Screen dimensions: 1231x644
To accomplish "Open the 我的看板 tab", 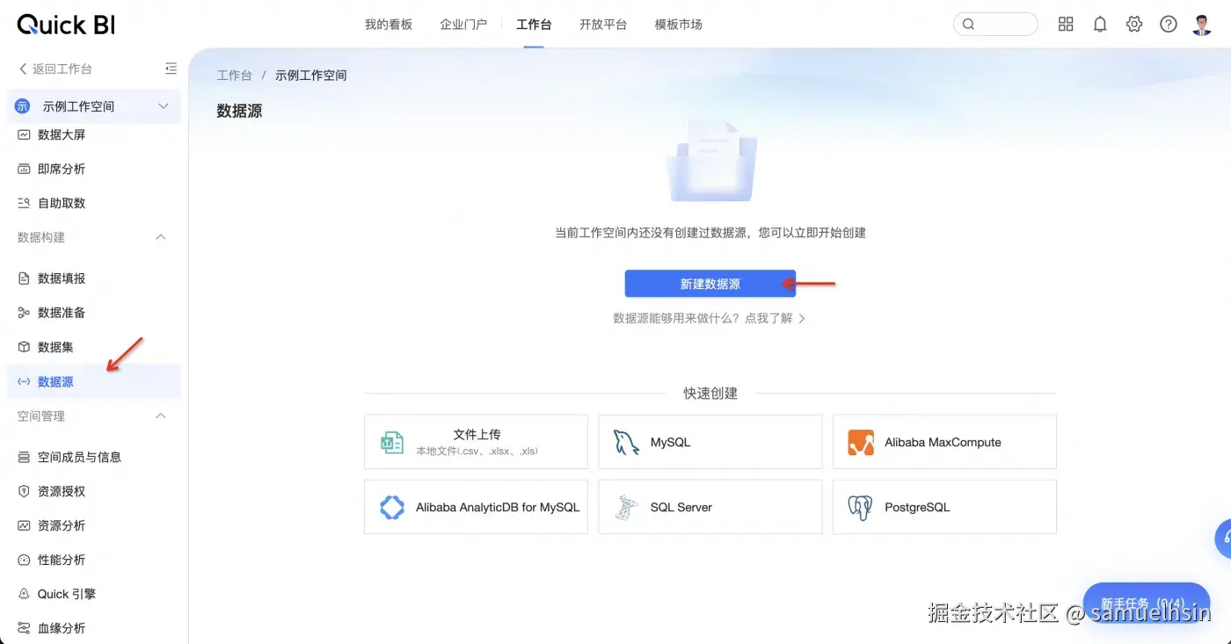I will point(389,25).
